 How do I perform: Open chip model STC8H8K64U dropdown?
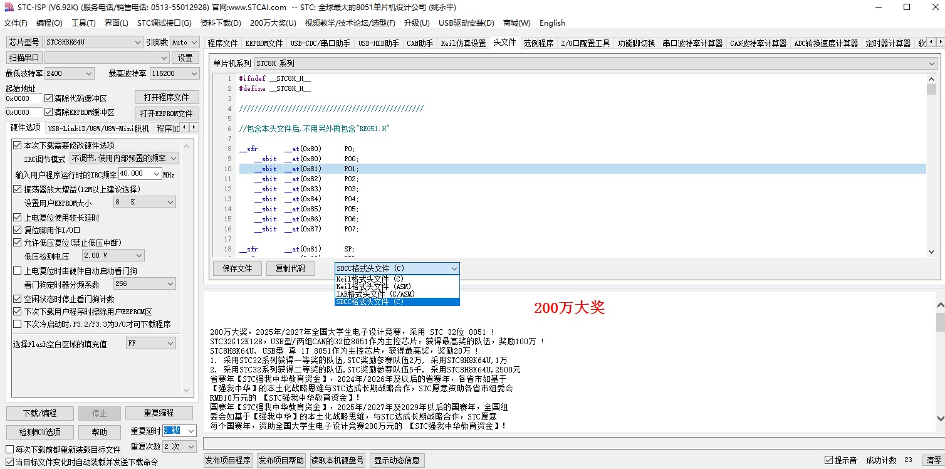coord(93,42)
